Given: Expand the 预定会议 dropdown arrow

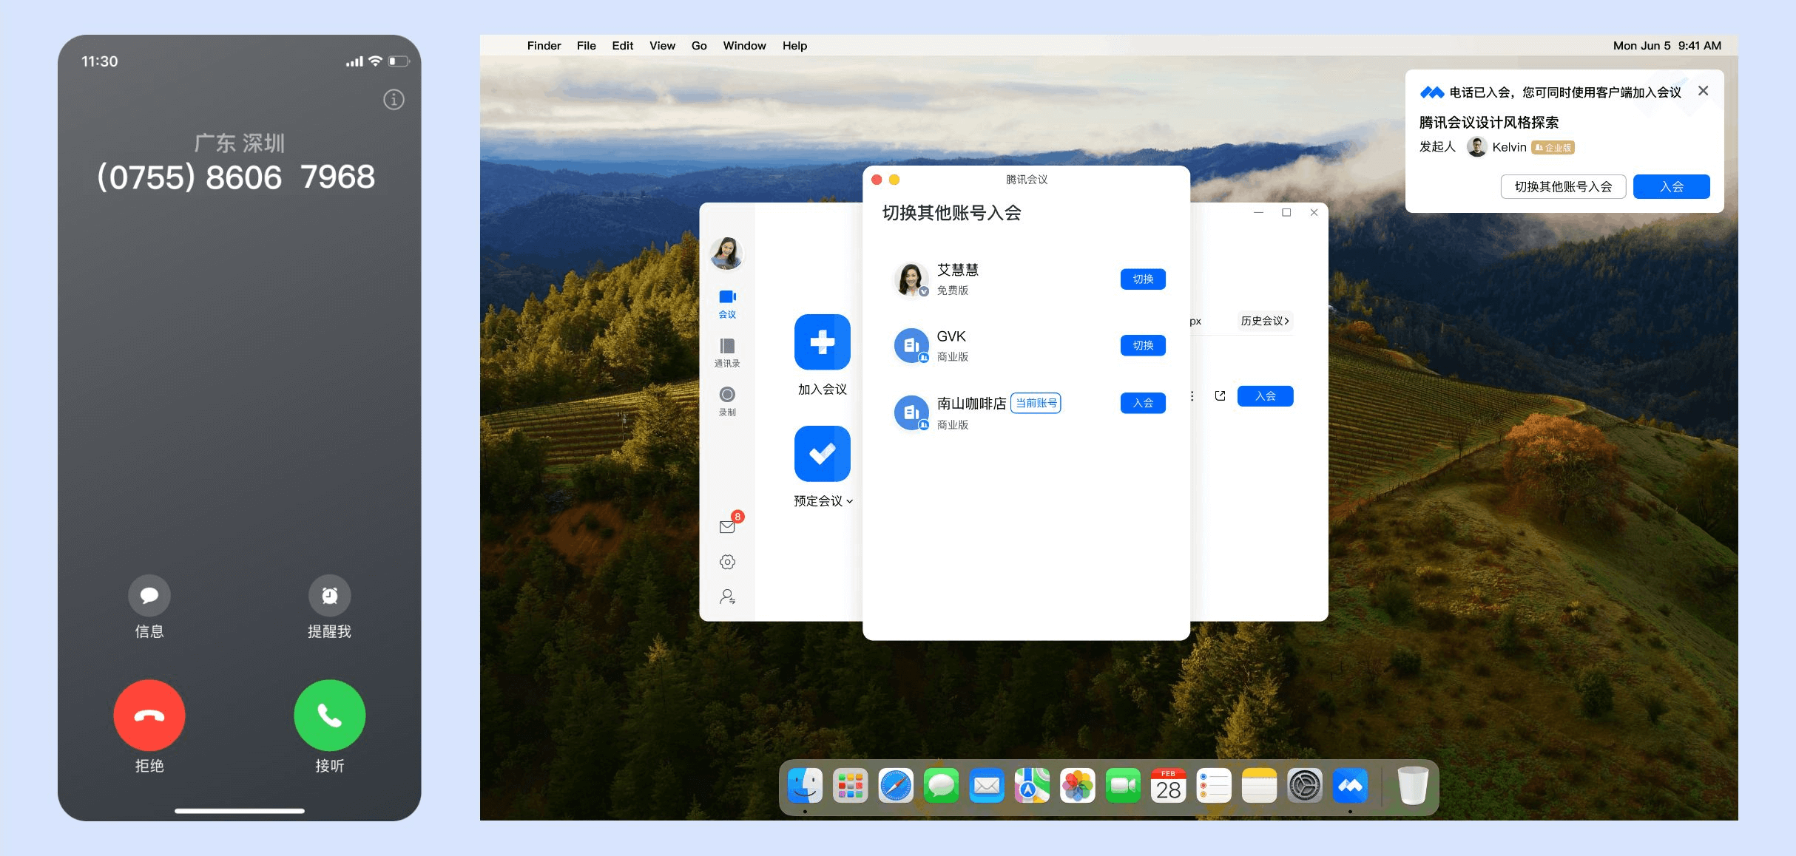Looking at the screenshot, I should pyautogui.click(x=850, y=501).
